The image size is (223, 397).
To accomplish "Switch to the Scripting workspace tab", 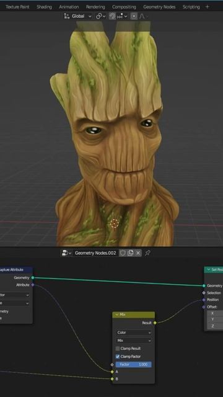I will click(191, 7).
